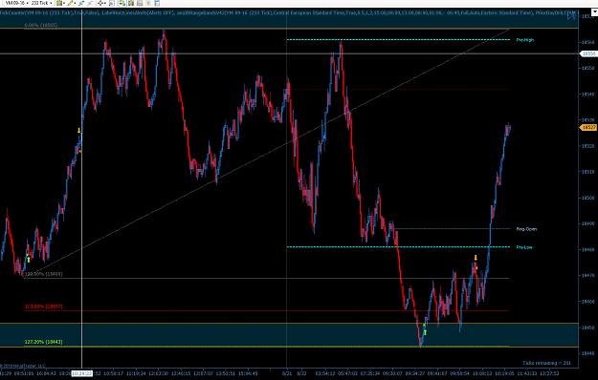Open the YM 09-16 instrument selector
This screenshot has width=598, height=380.
point(16,3)
